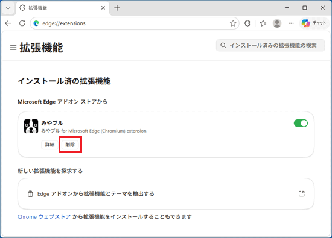Close the 拡張機能 tab

tap(103, 8)
